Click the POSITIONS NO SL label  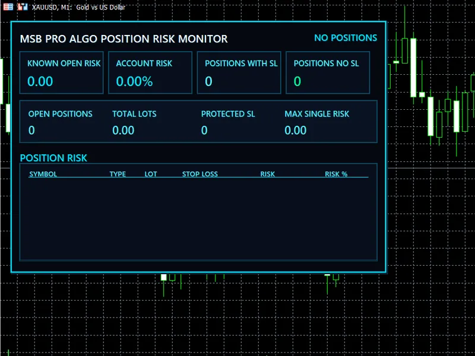[326, 63]
